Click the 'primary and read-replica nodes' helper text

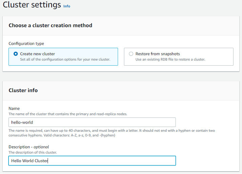click(x=68, y=114)
